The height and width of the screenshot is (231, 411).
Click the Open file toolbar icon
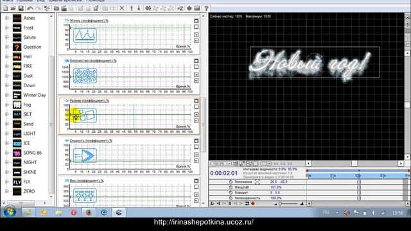pyautogui.click(x=13, y=8)
